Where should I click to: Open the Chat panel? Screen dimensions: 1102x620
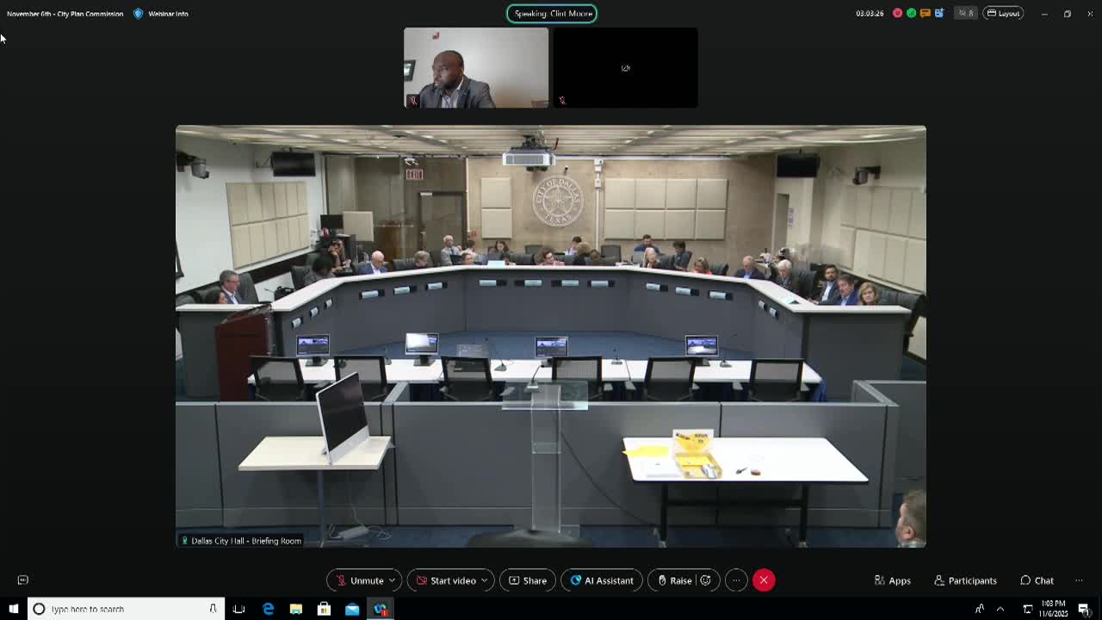[x=1037, y=580]
